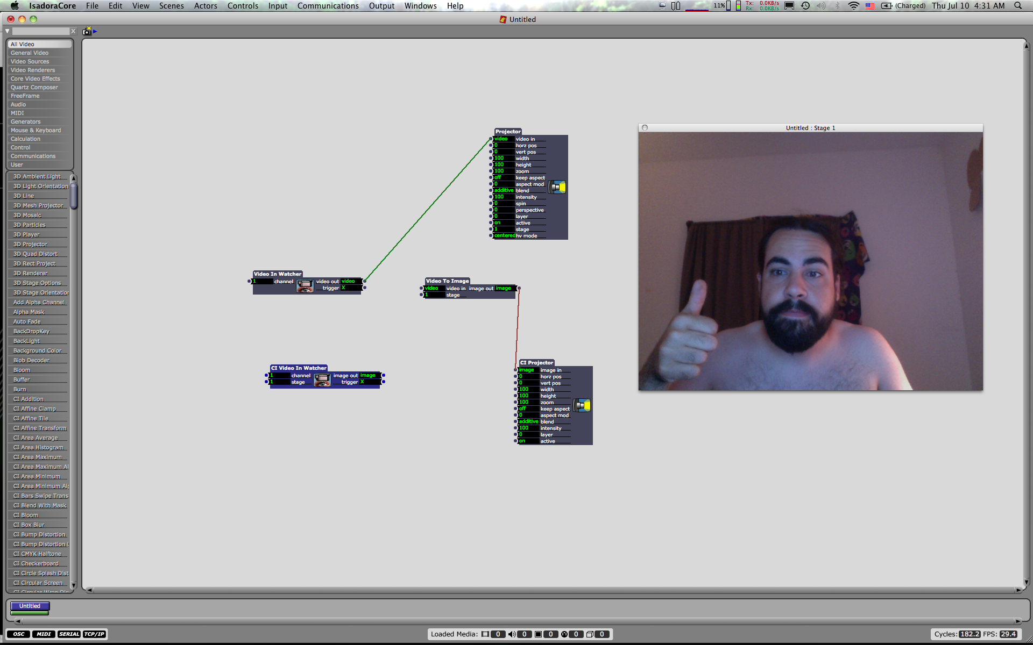Viewport: 1033px width, 645px height.
Task: Open the Apple menu
Action: [15, 6]
